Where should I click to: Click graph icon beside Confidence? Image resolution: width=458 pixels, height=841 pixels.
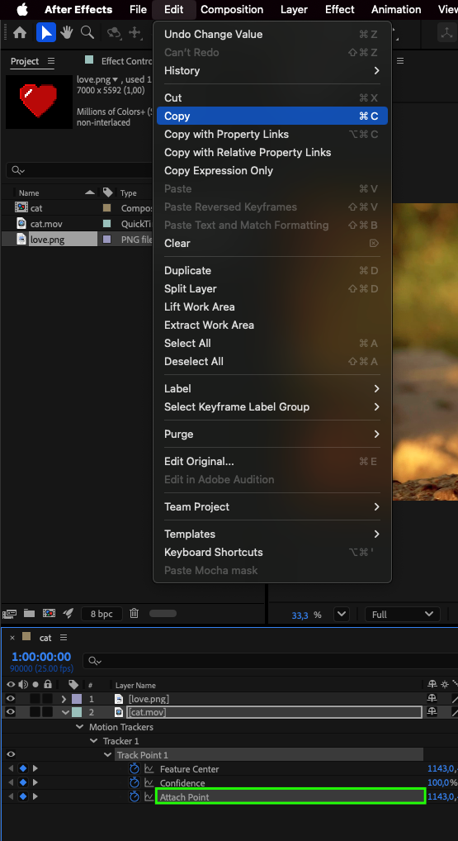(149, 783)
